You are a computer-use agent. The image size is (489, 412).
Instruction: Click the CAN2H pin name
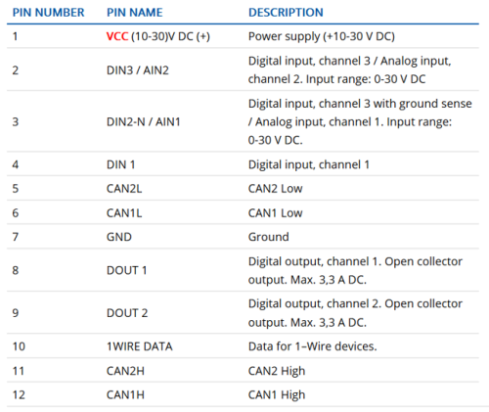125,371
